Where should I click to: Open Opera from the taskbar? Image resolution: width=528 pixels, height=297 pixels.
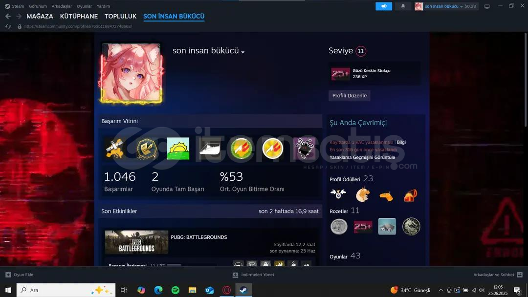[227, 290]
